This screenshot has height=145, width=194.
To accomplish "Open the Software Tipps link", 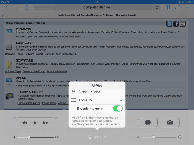I will point(13,71).
